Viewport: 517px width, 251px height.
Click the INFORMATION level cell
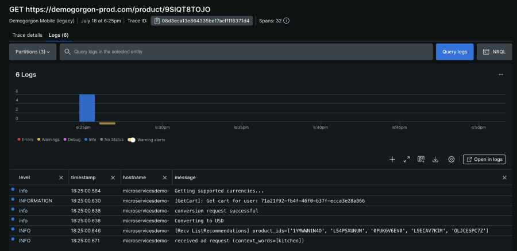36,201
